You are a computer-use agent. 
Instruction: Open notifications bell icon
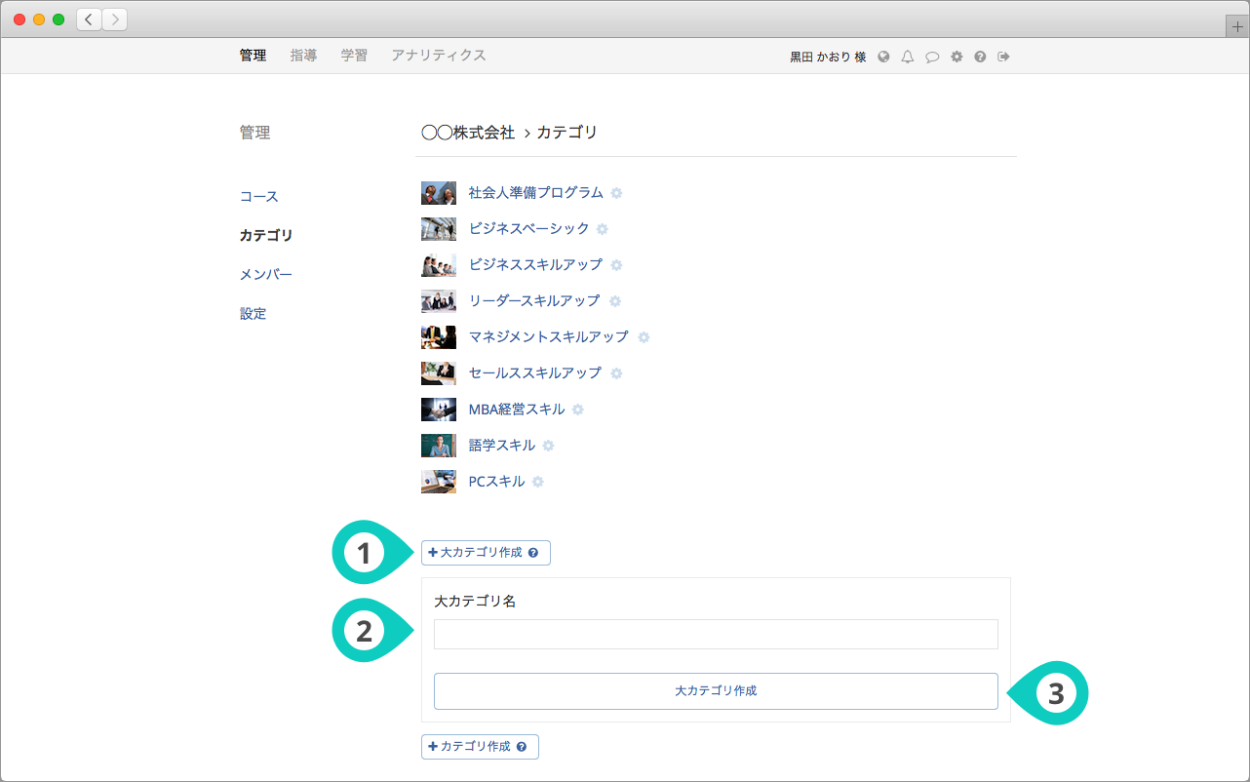pos(908,57)
